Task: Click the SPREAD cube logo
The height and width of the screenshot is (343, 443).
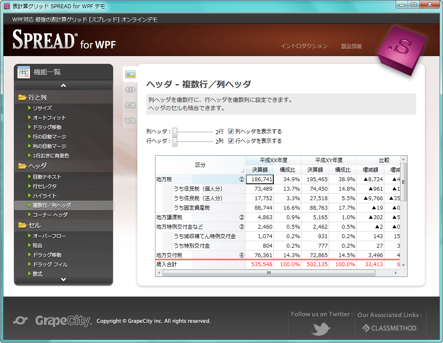Action: [401, 49]
